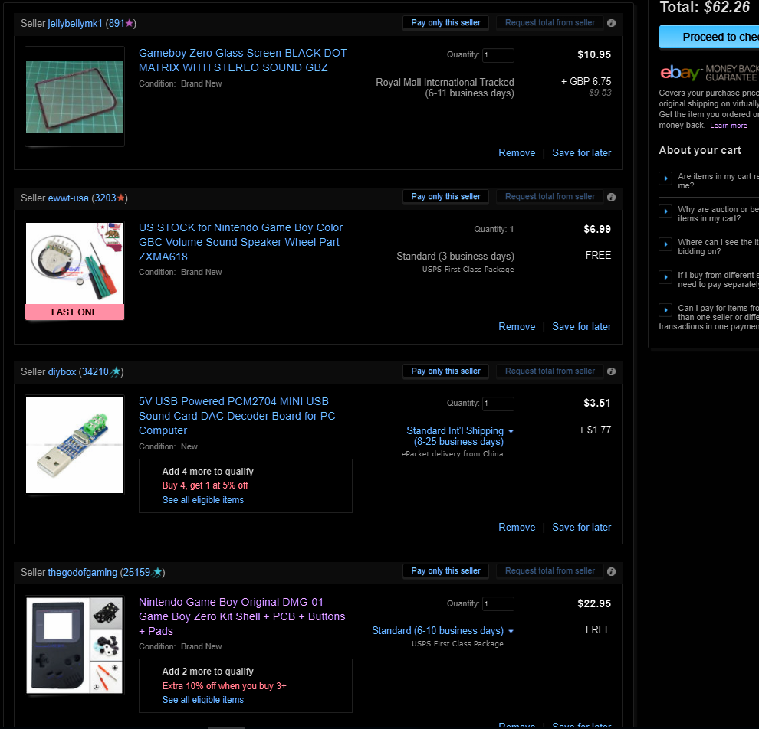The width and height of the screenshot is (759, 729).
Task: Remove the GBC Volume Speaker Wheel item
Action: pyautogui.click(x=517, y=327)
